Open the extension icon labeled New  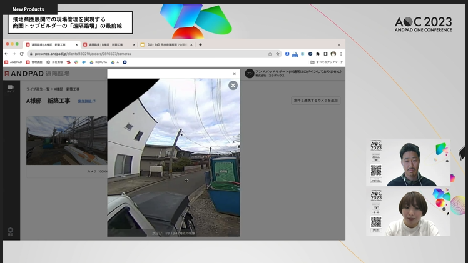coord(295,54)
